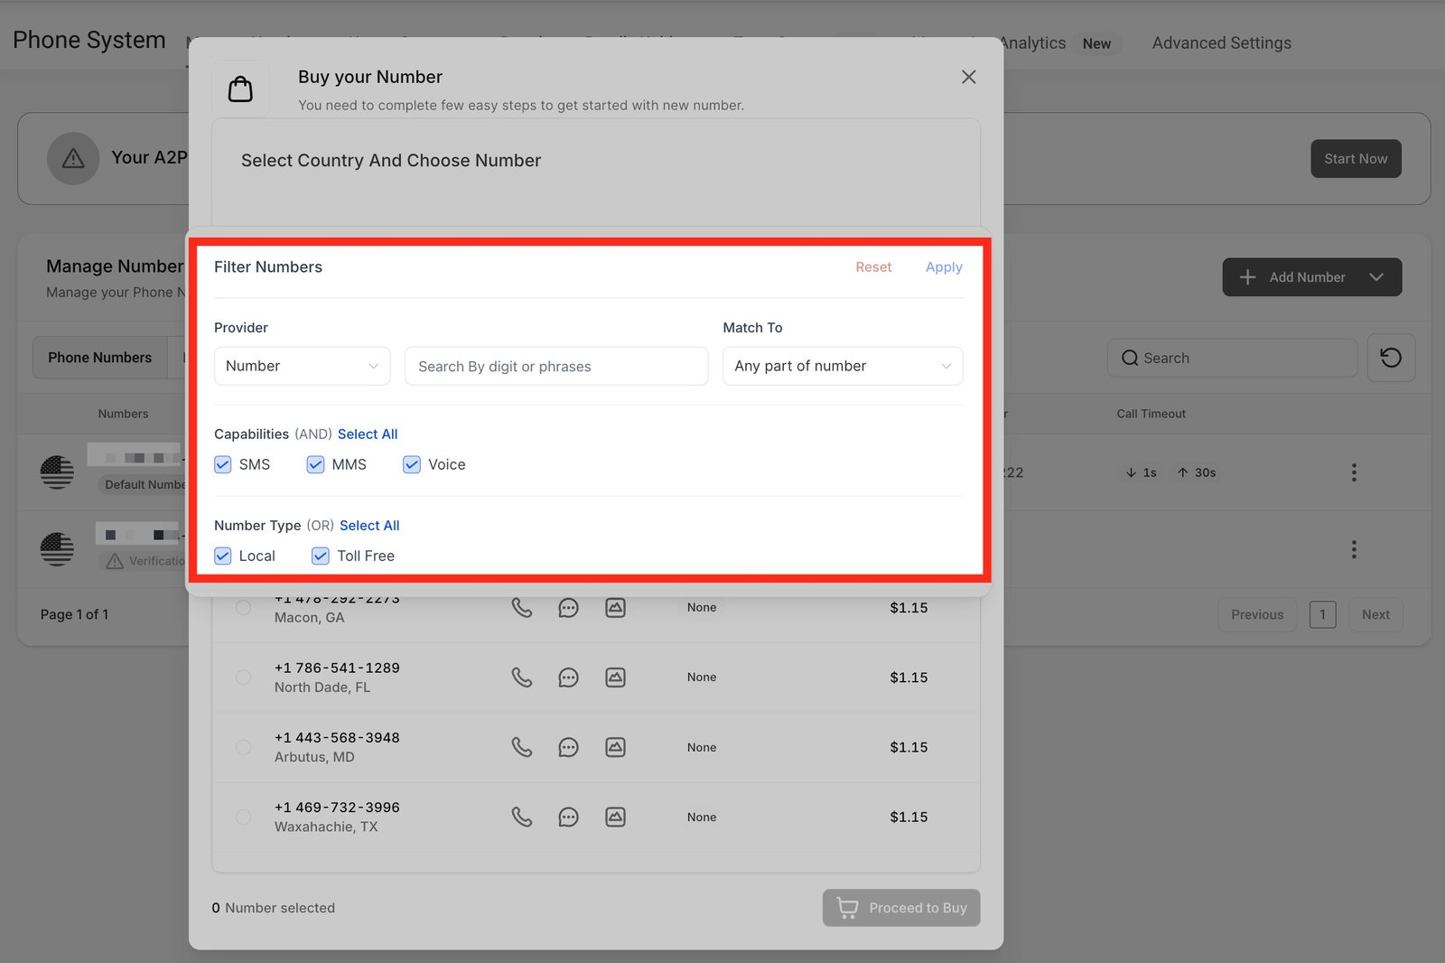Uncheck the SMS capability checkbox
This screenshot has width=1445, height=963.
click(x=223, y=464)
